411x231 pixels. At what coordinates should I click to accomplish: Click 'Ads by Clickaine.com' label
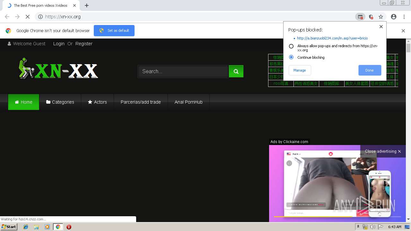(x=289, y=142)
